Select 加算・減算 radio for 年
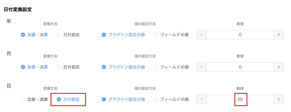This screenshot has height=112, width=291. 35,35
